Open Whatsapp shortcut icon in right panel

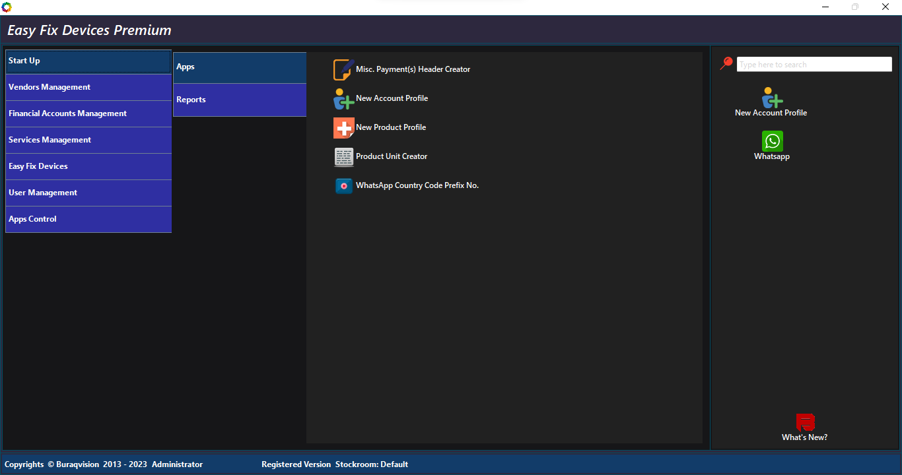point(772,141)
